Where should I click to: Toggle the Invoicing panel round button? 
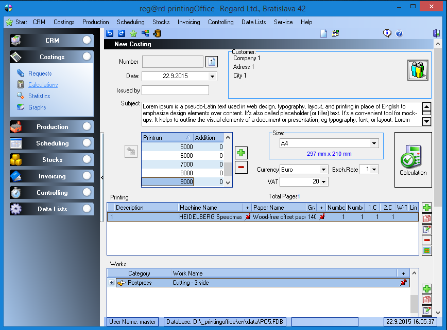87,176
